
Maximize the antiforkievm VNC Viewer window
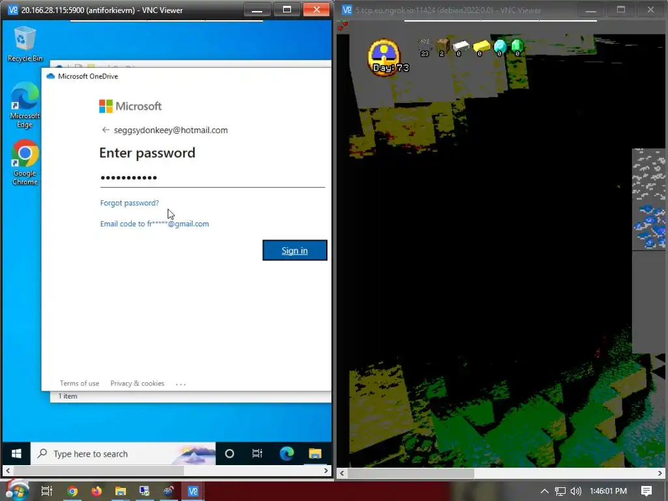pos(287,9)
